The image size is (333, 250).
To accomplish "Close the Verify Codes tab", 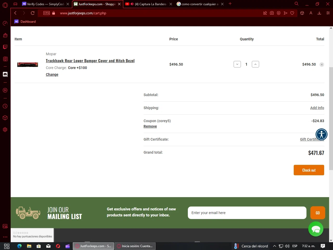I will click(x=68, y=4).
